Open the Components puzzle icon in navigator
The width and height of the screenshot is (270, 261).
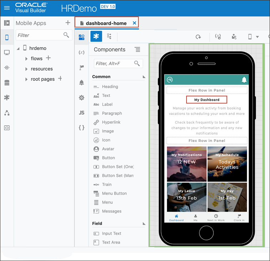(7, 97)
